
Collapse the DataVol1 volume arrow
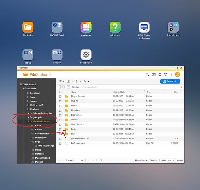23,88
